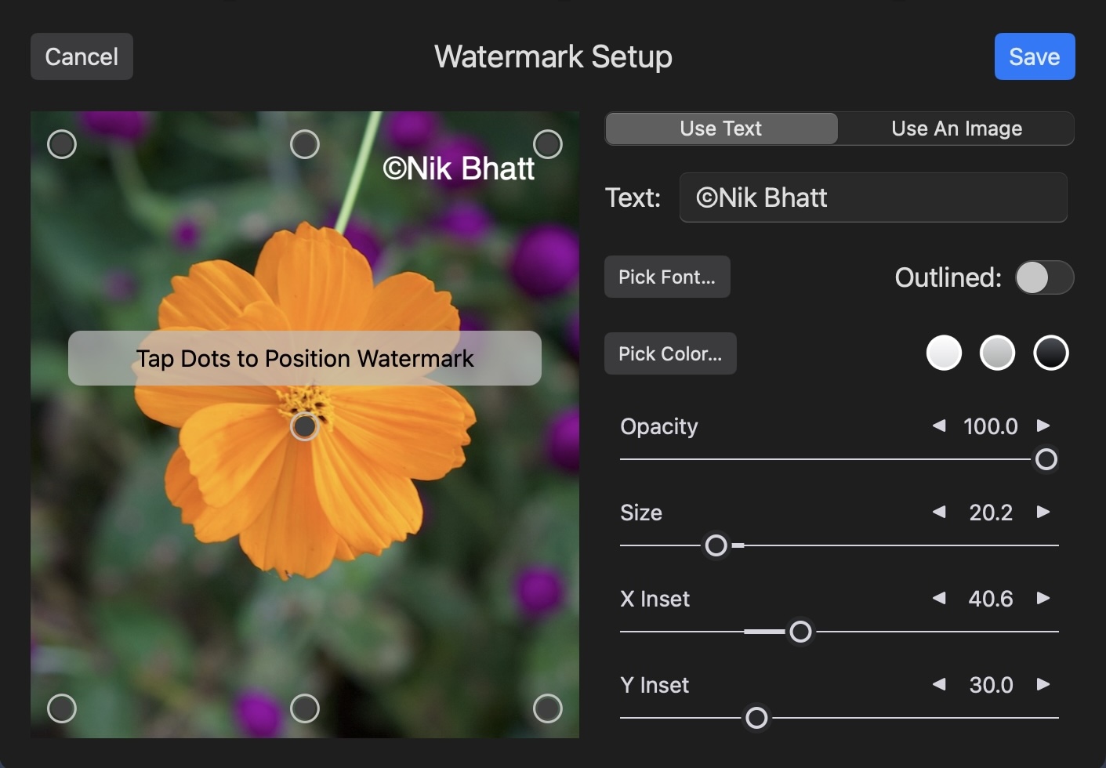
Task: Increase Size using the right arrow
Action: pos(1043,512)
